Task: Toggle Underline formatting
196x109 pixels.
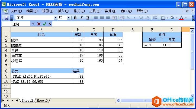Action: pos(88,18)
